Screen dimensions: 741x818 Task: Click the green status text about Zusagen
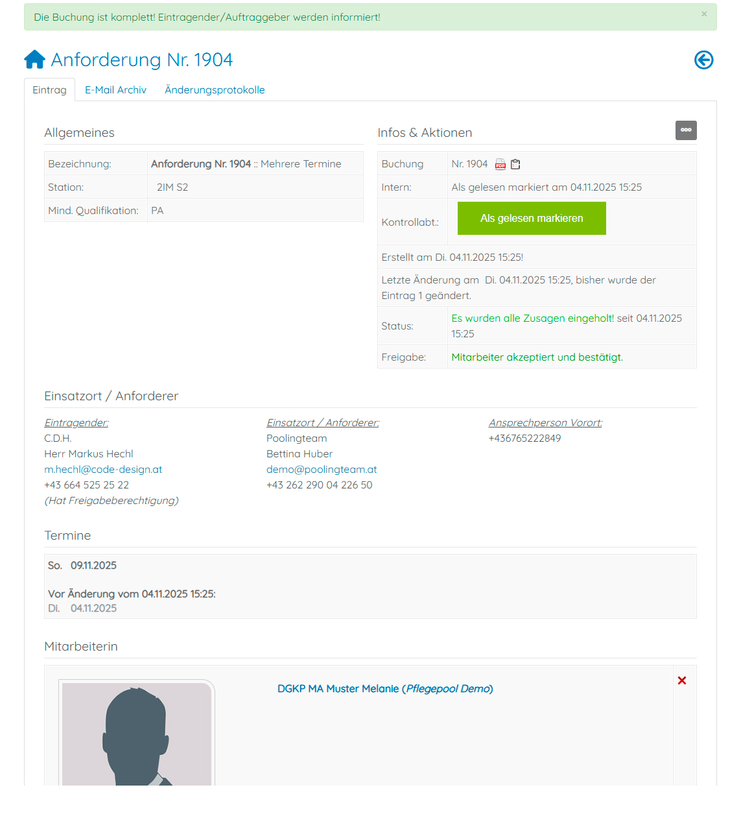click(x=532, y=319)
